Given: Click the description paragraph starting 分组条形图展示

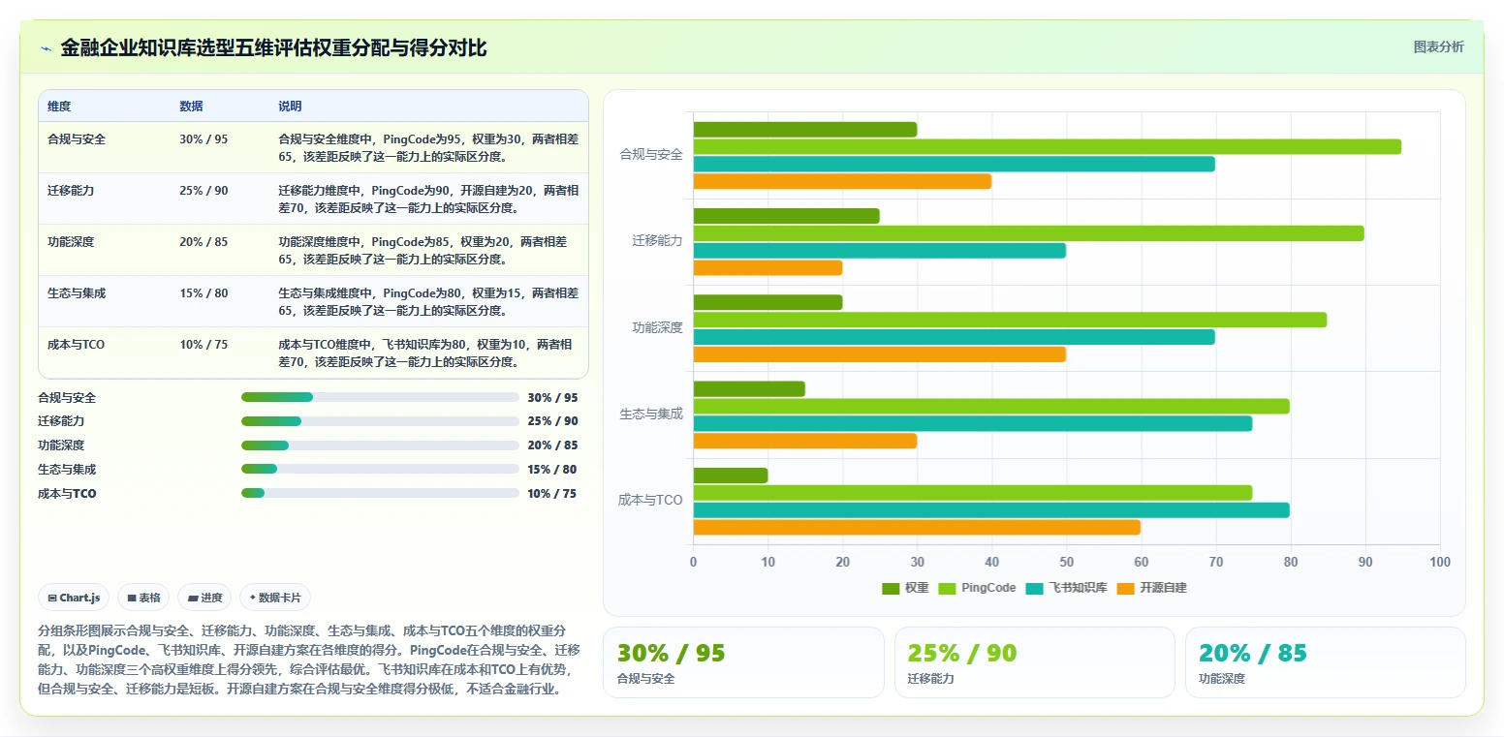Looking at the screenshot, I should (x=309, y=660).
